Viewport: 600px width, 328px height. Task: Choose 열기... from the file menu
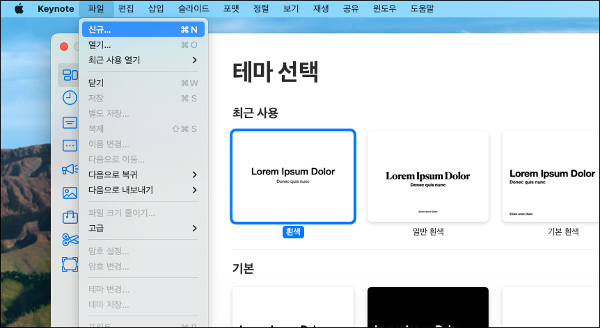[143, 44]
